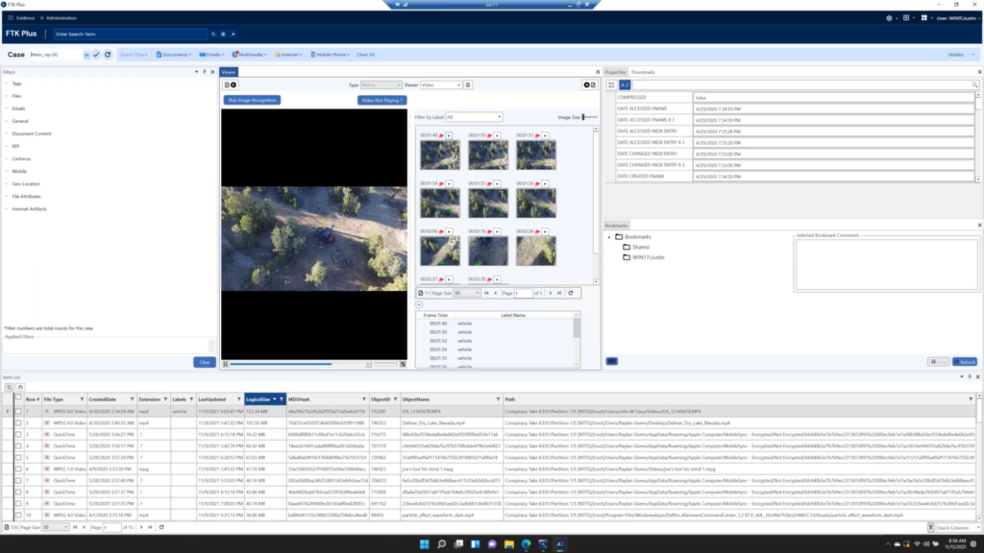Click the next item icon at Viewer top-right
Screen dimensions: 984x553
point(590,84)
